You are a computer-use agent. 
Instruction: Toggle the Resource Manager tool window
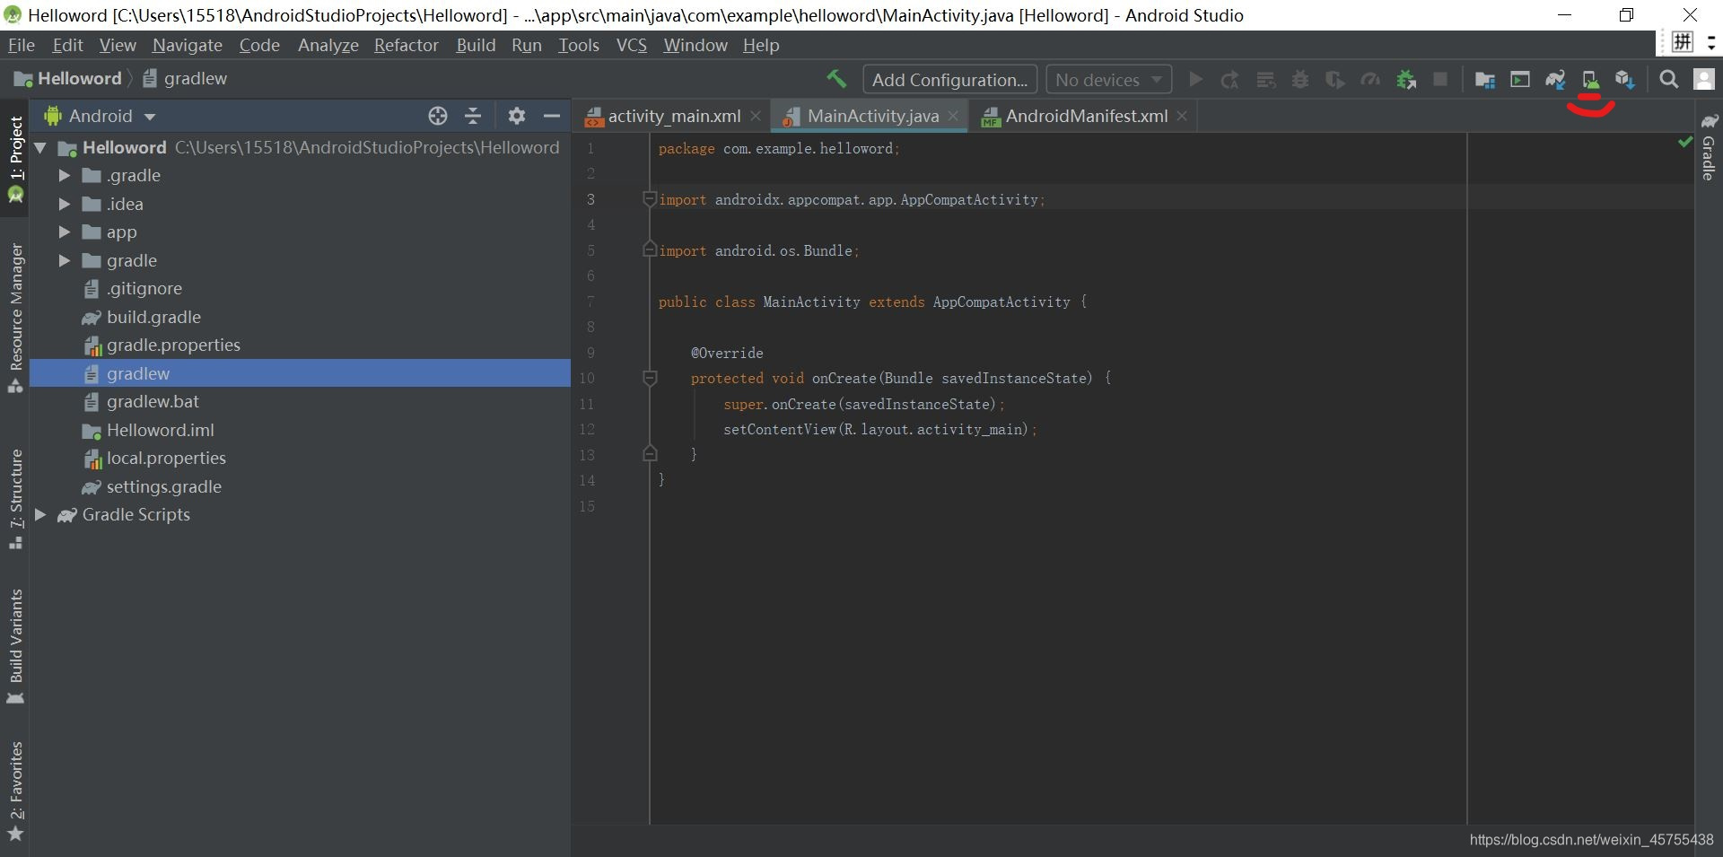pos(15,319)
